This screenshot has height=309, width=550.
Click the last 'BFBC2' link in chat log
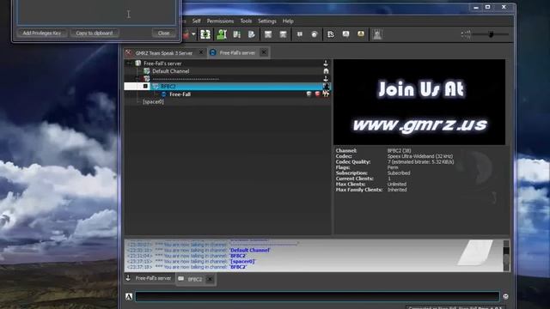pyautogui.click(x=238, y=267)
